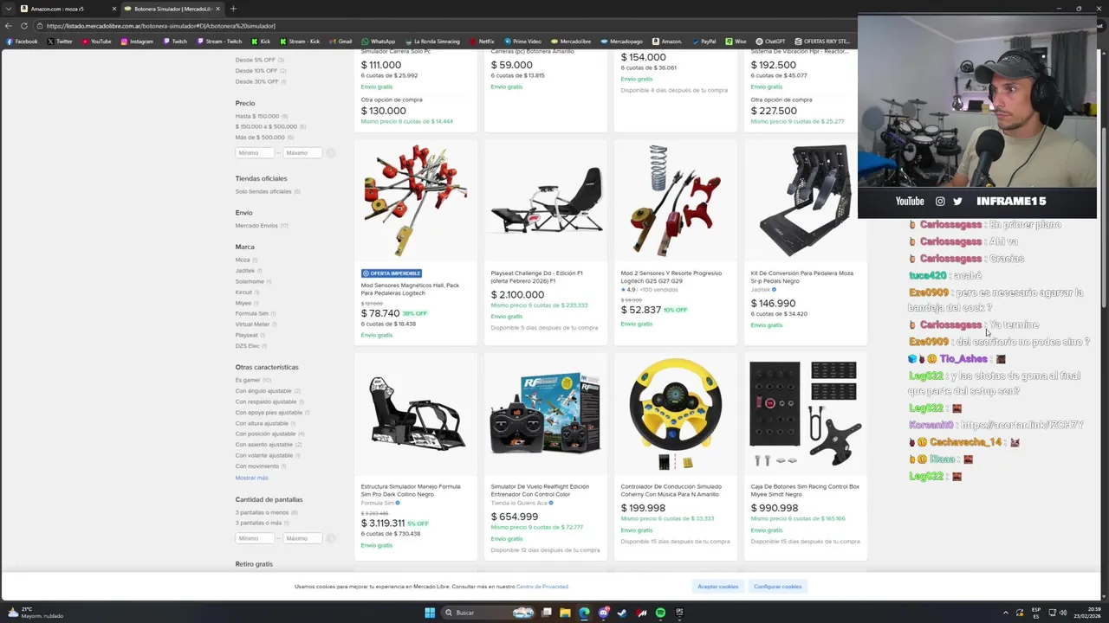Open Configurar cookies button

click(x=777, y=587)
